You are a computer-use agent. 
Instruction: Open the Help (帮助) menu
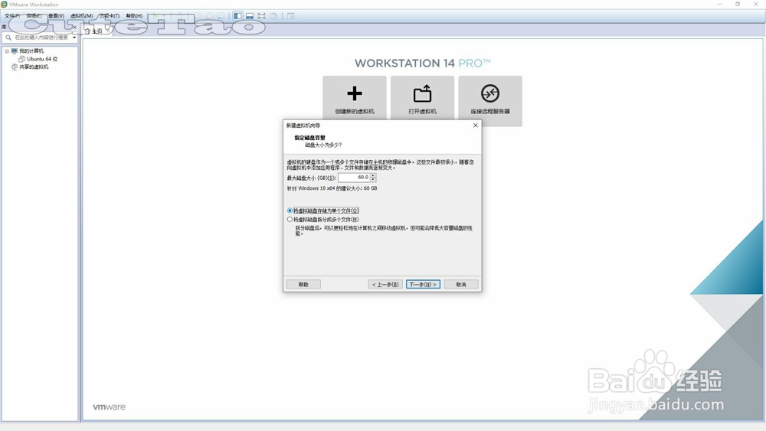click(x=134, y=16)
